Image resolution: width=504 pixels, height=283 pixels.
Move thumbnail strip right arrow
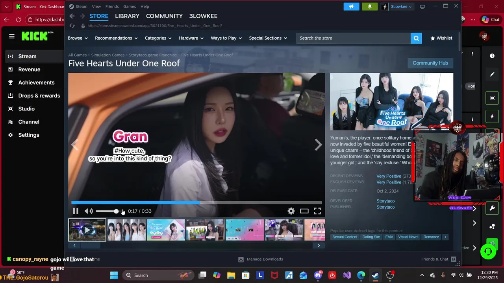(319, 246)
